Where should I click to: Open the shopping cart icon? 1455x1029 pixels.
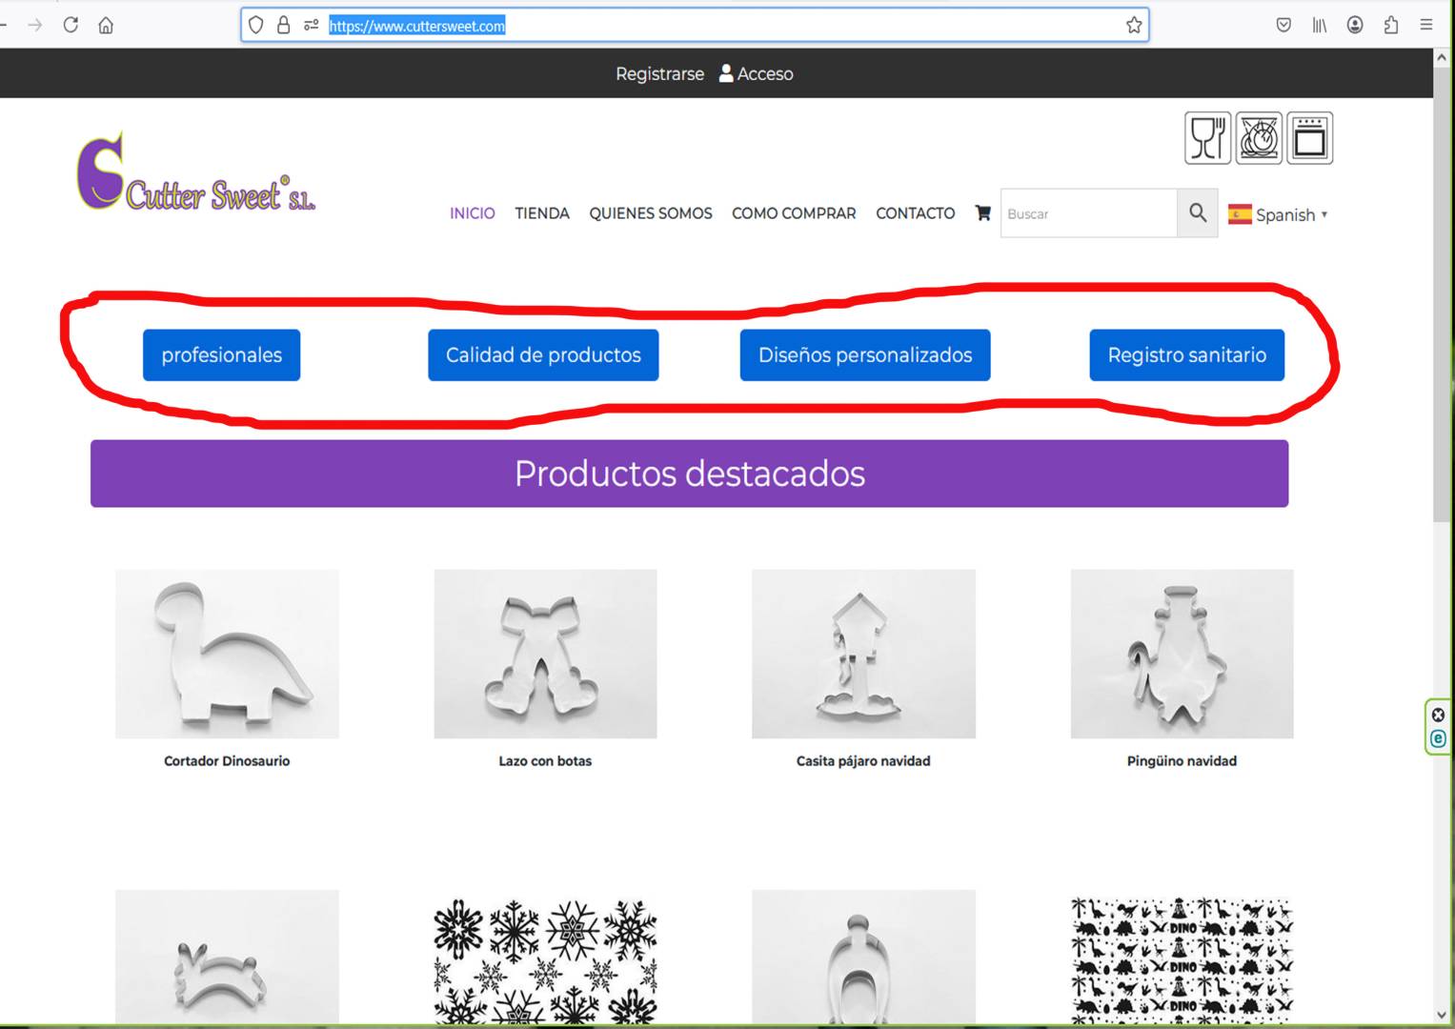(x=982, y=212)
